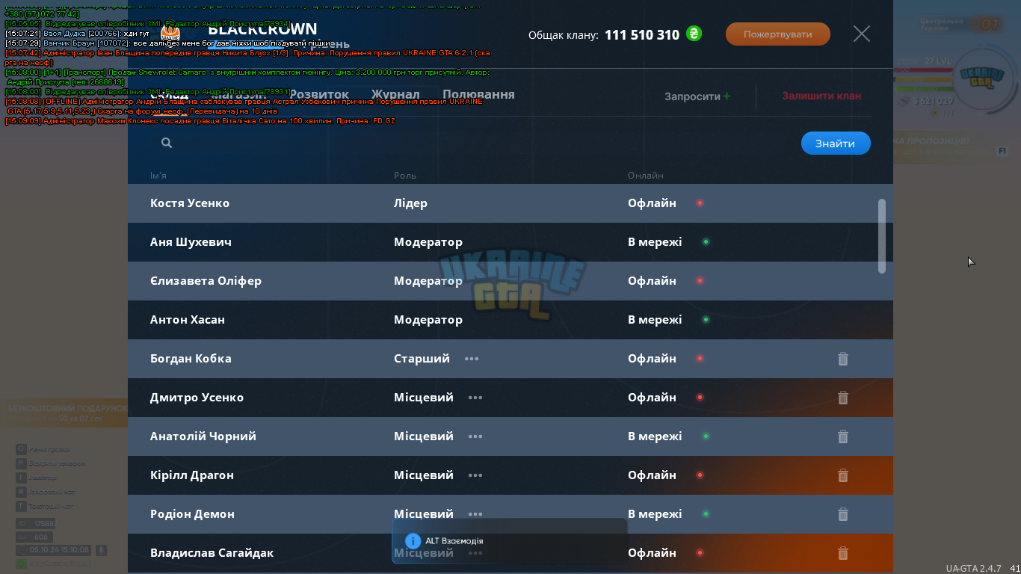
Task: Select member name Богдан Кобка
Action: (x=191, y=359)
